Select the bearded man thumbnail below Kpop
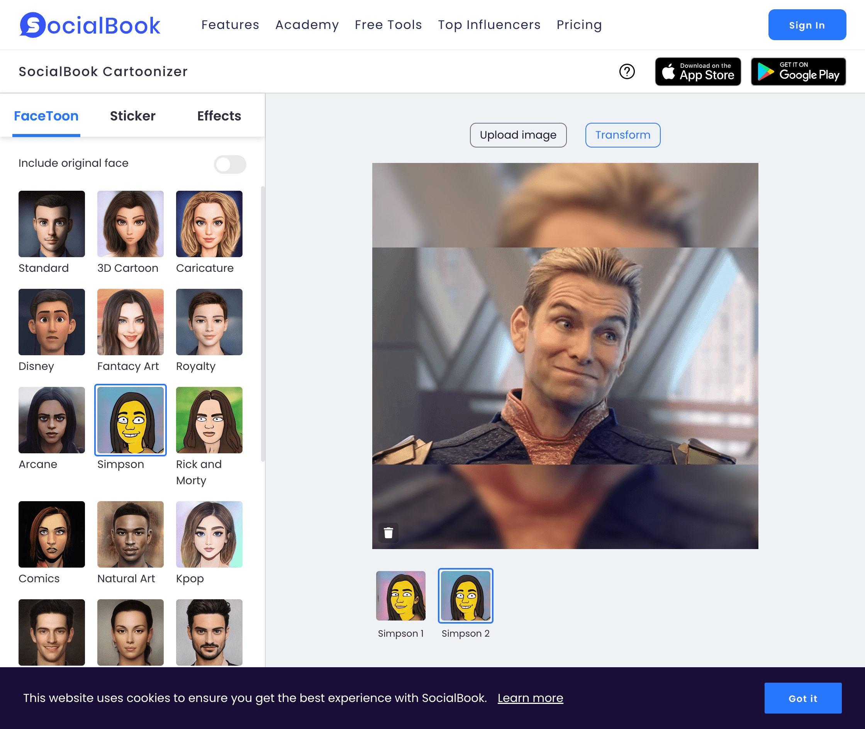865x729 pixels. tap(209, 632)
